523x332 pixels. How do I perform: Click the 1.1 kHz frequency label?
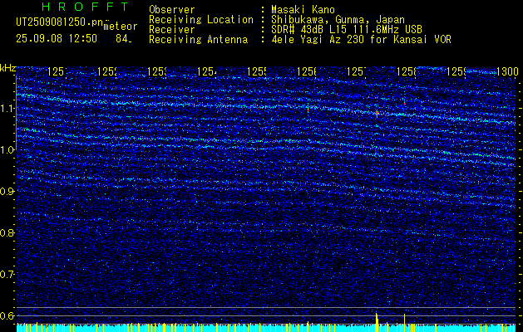(x=7, y=108)
